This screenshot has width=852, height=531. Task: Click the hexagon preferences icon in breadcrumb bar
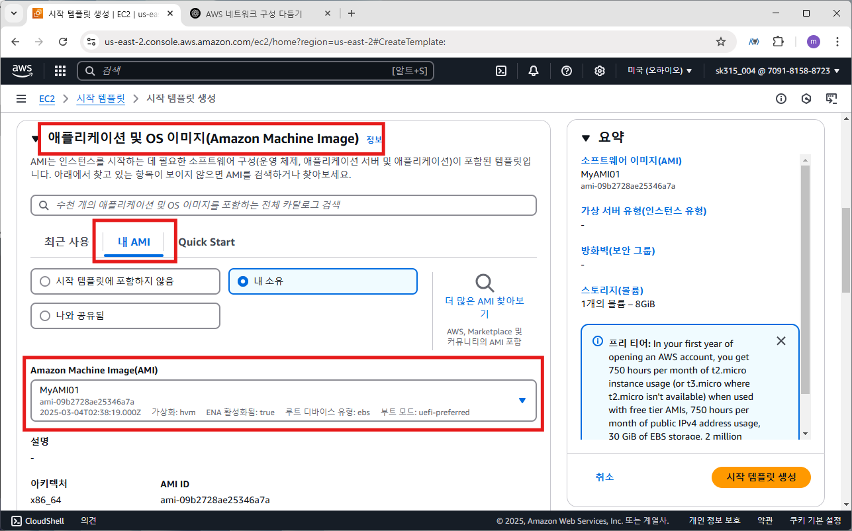tap(806, 99)
